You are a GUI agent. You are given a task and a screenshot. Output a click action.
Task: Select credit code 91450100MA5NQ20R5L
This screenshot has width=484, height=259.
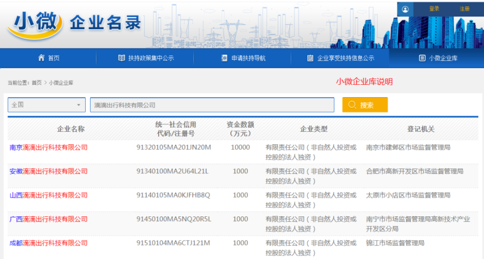pyautogui.click(x=174, y=219)
